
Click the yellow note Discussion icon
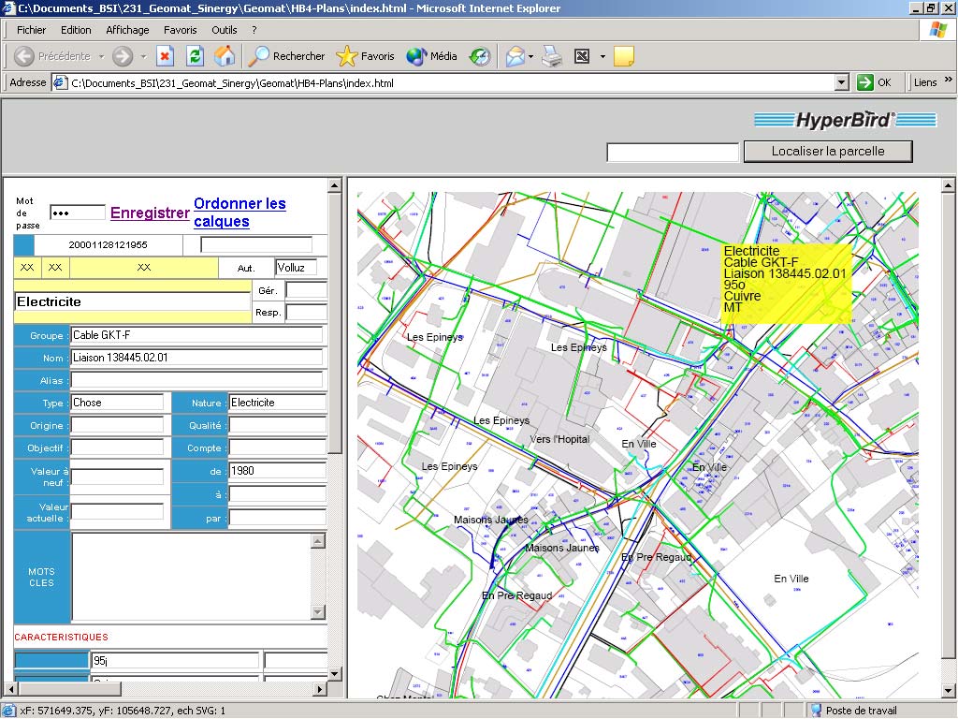click(624, 56)
